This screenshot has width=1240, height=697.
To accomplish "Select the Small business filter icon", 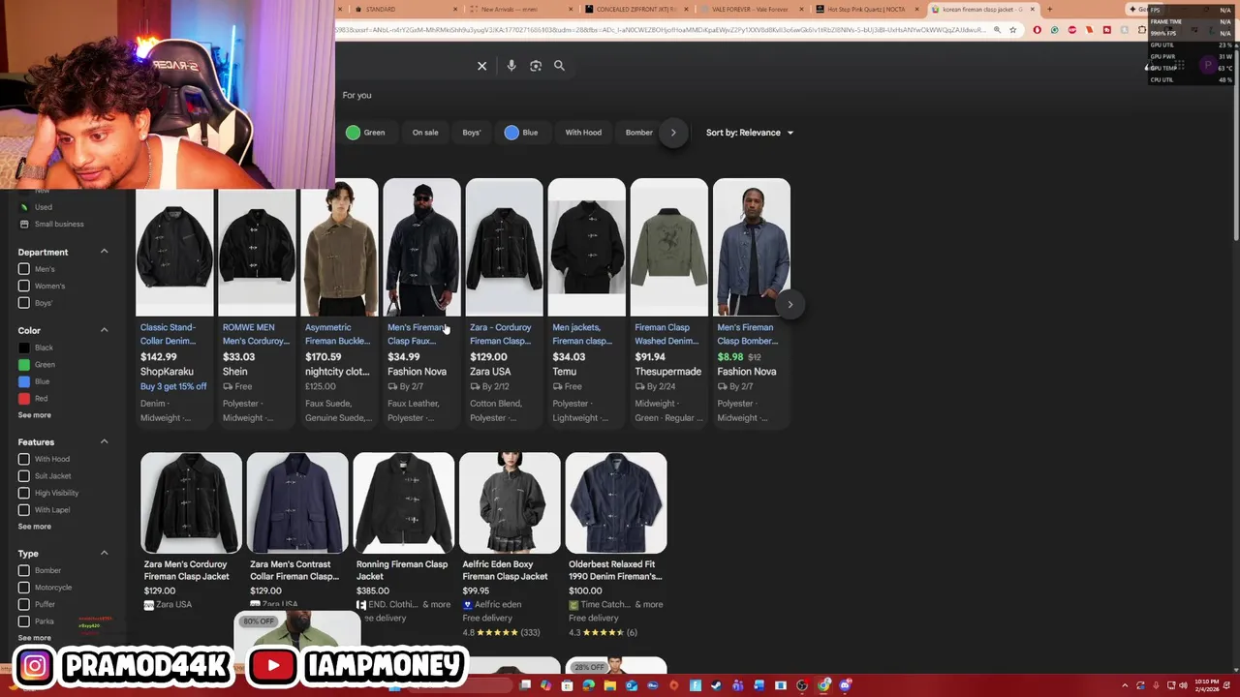I will tap(24, 224).
